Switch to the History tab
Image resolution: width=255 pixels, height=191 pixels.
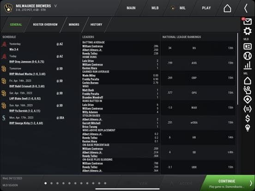[96, 24]
